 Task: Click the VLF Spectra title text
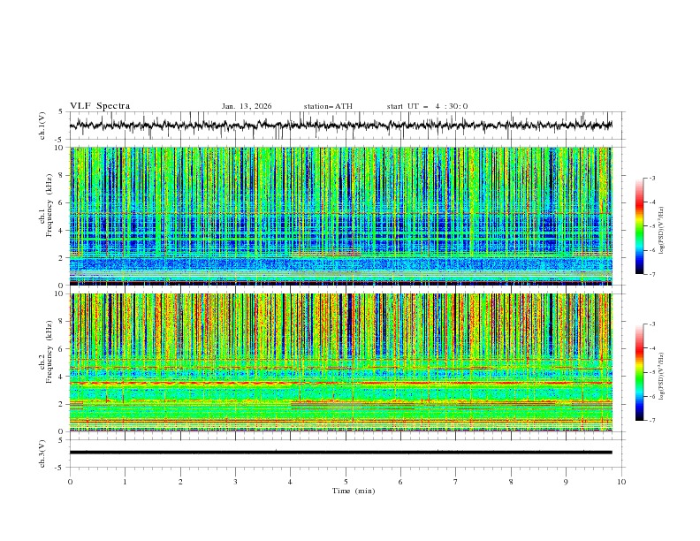click(x=100, y=106)
